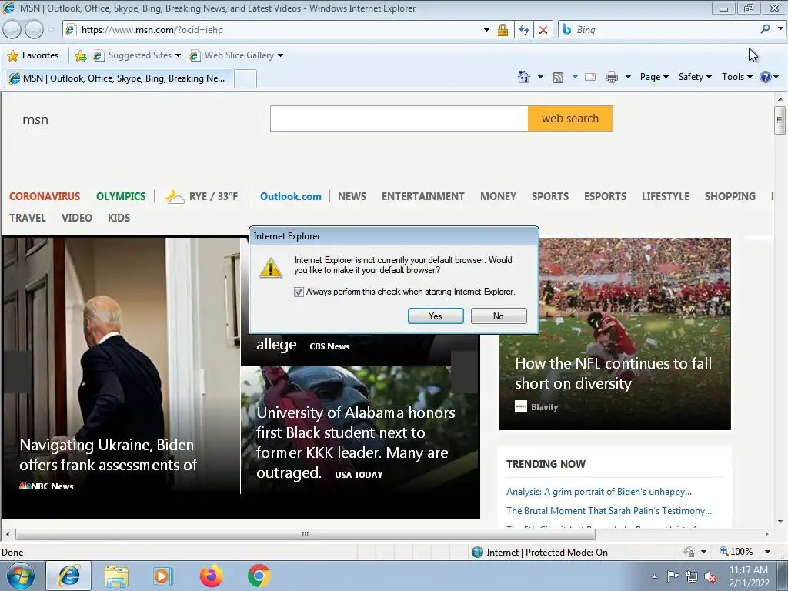This screenshot has height=591, width=788.
Task: Click the vertical scrollbar thumb
Action: click(780, 120)
